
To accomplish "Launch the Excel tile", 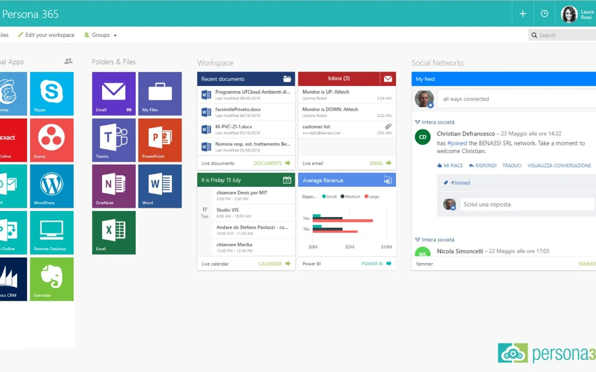I will (114, 233).
